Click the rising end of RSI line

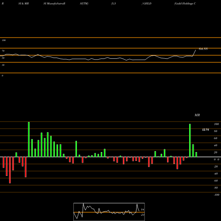point(194,53)
